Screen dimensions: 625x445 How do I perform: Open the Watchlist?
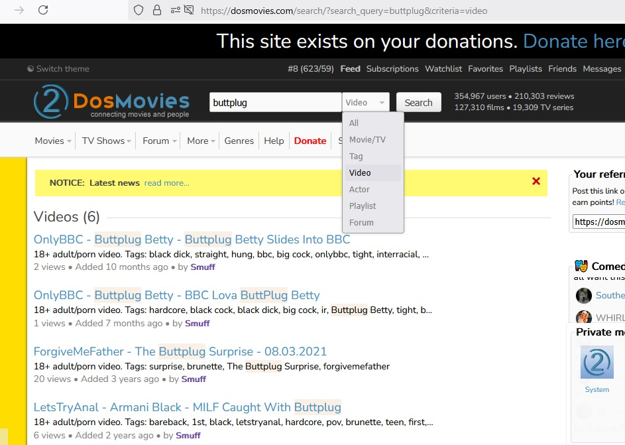(443, 68)
